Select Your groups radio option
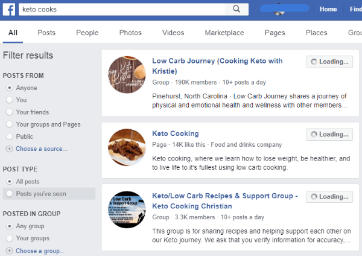The height and width of the screenshot is (256, 362). tap(9, 238)
